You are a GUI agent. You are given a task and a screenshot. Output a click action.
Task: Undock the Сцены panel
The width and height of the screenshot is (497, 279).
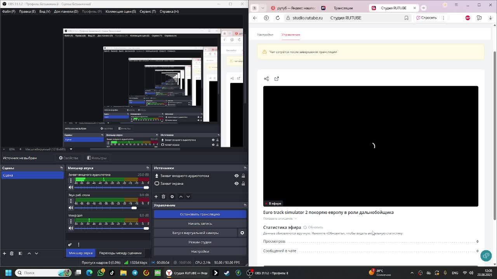[x=61, y=168]
